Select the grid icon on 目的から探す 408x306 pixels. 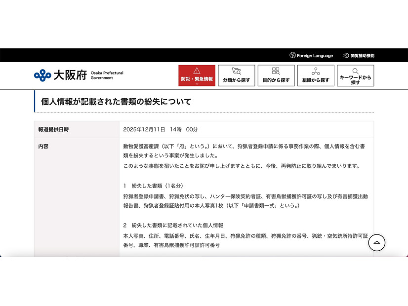[x=276, y=70]
